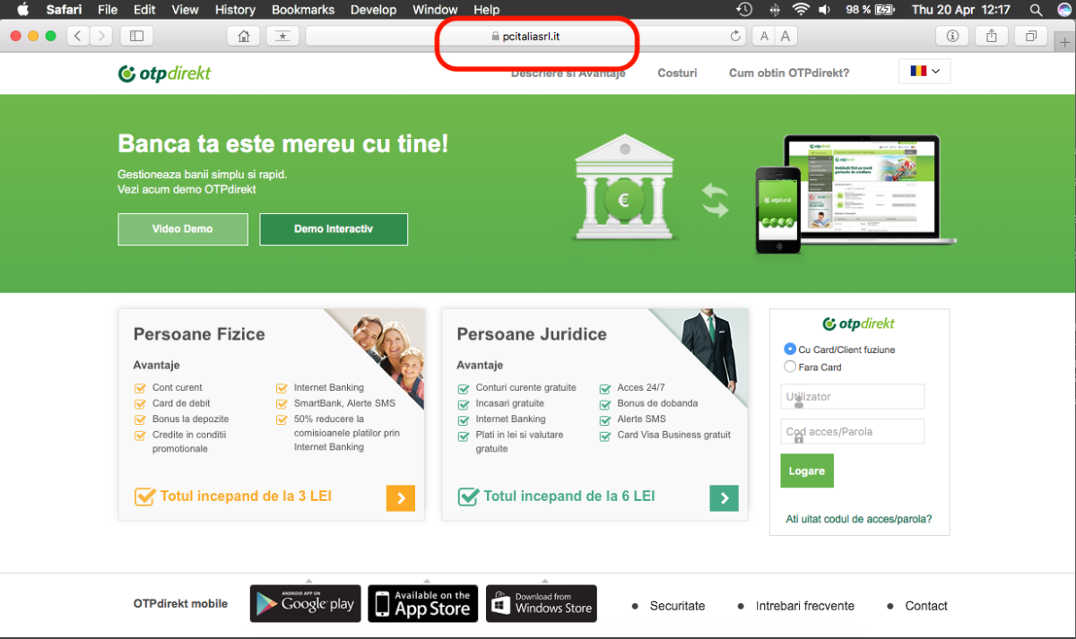The height and width of the screenshot is (639, 1076).
Task: Open the View menu
Action: (185, 10)
